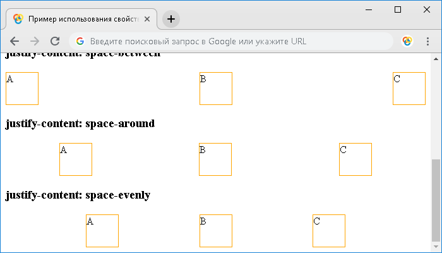Click box B under space-around

[215, 159]
